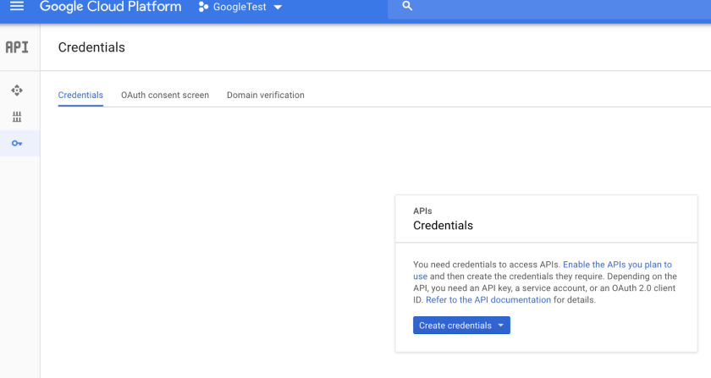Open 'Refer to the API documentation' link
Screen dimensions: 711x378
488,299
